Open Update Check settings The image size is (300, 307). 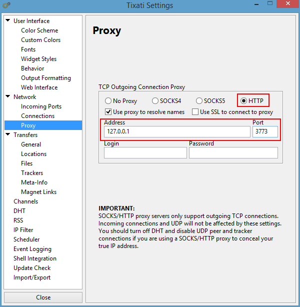pos(32,268)
